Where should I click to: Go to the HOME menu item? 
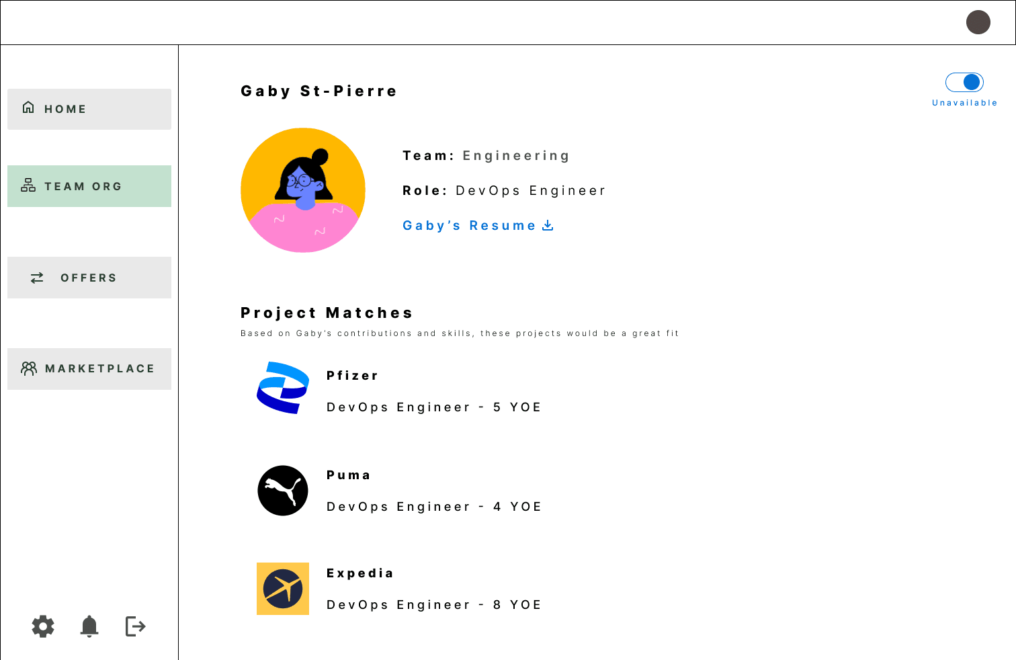click(x=89, y=109)
